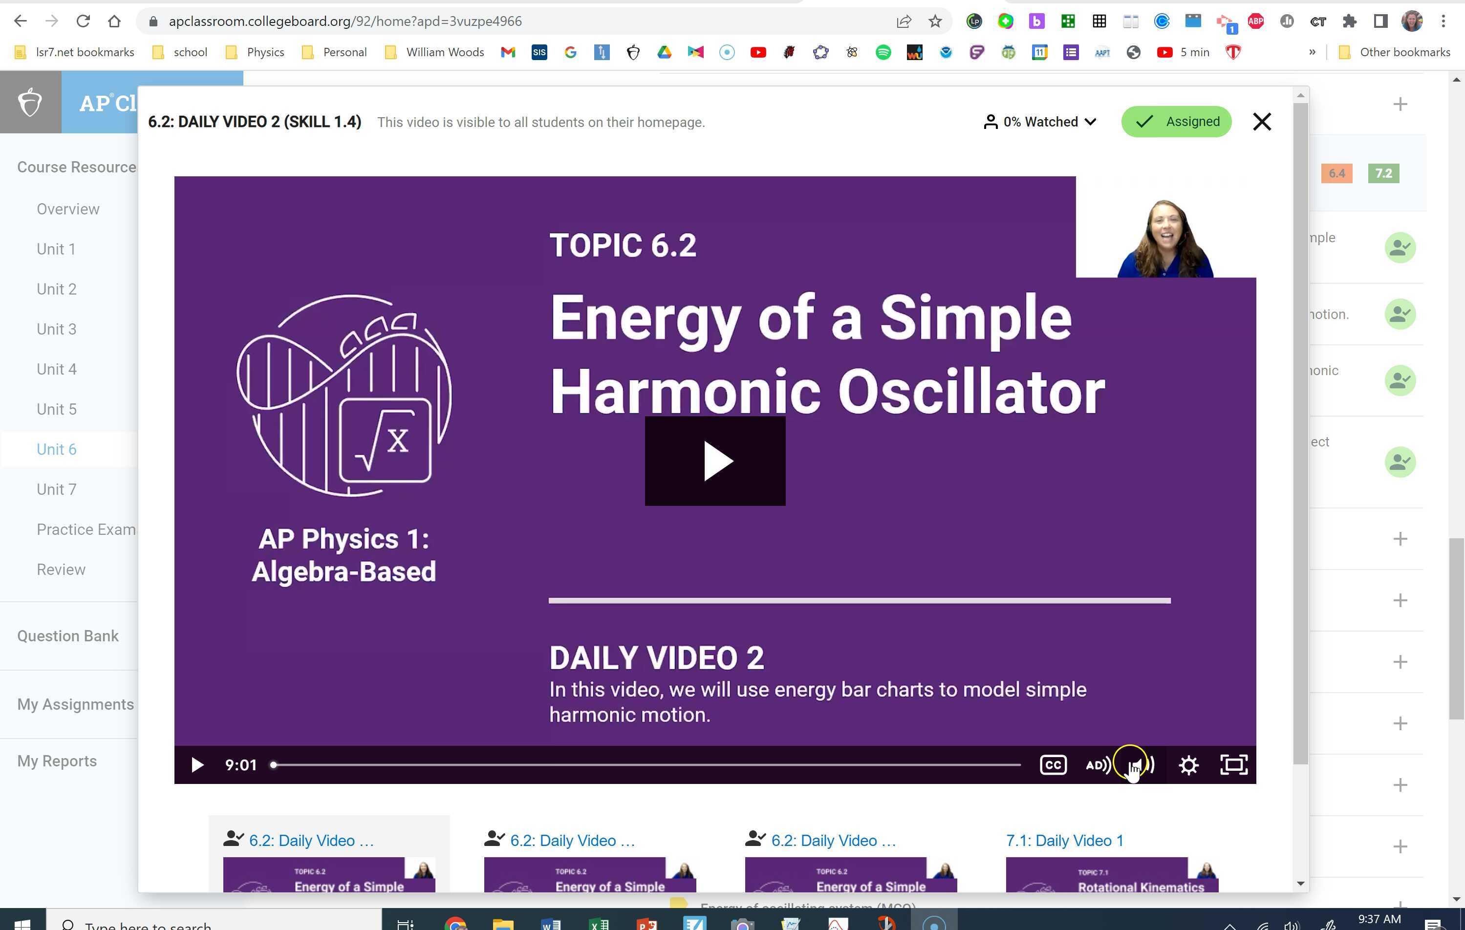The image size is (1465, 930).
Task: Toggle assignment icon beside row ending 'otion.'
Action: tap(1400, 314)
